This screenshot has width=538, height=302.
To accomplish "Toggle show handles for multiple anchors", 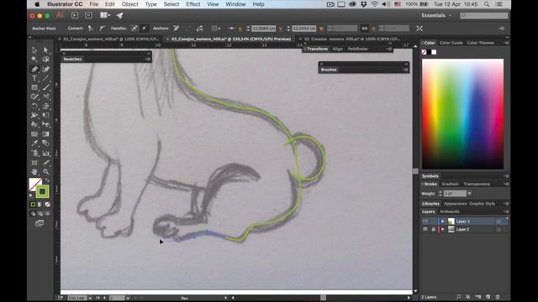I will click(134, 29).
